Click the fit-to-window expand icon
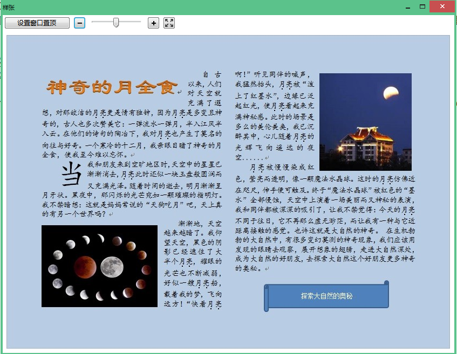The height and width of the screenshot is (354, 457). tap(169, 23)
